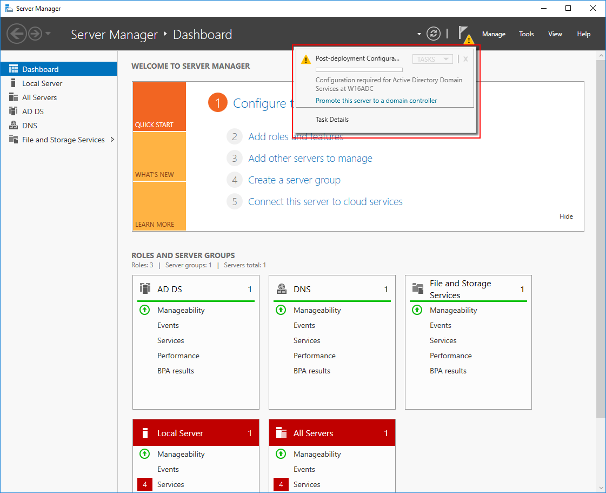Click the Local Server icon in the sidebar
The width and height of the screenshot is (606, 493).
pos(14,83)
